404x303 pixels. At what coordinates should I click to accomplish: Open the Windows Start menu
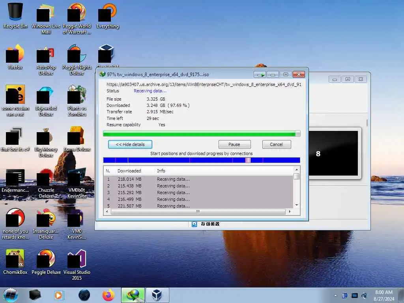click(x=11, y=295)
